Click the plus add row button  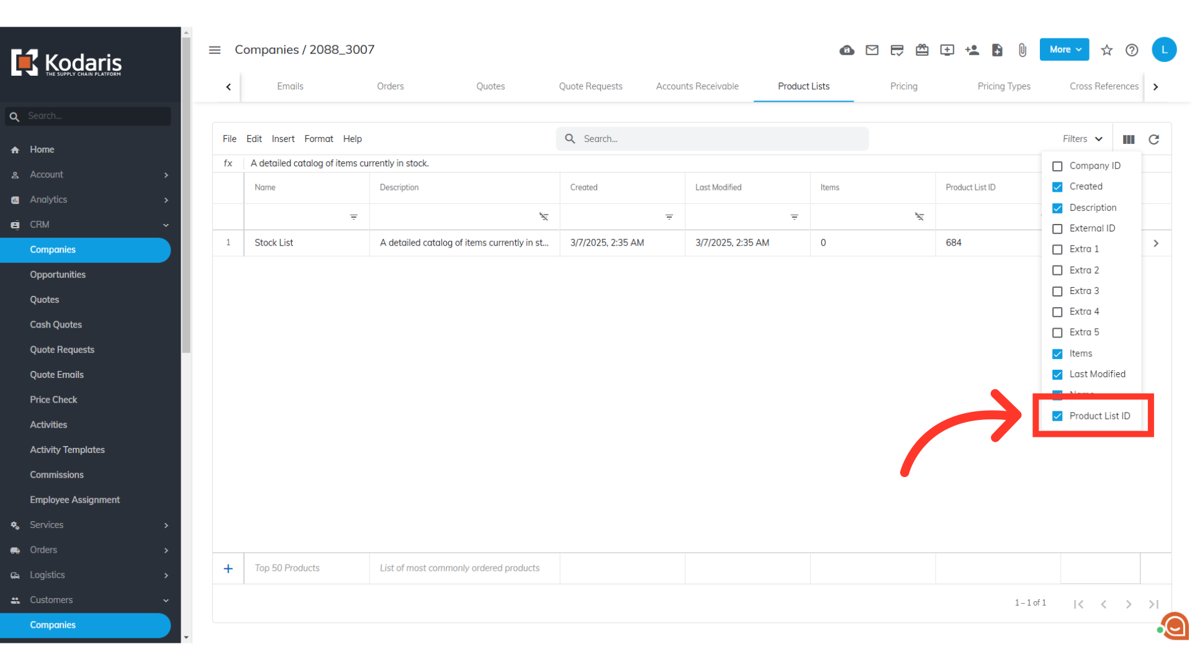(x=228, y=569)
